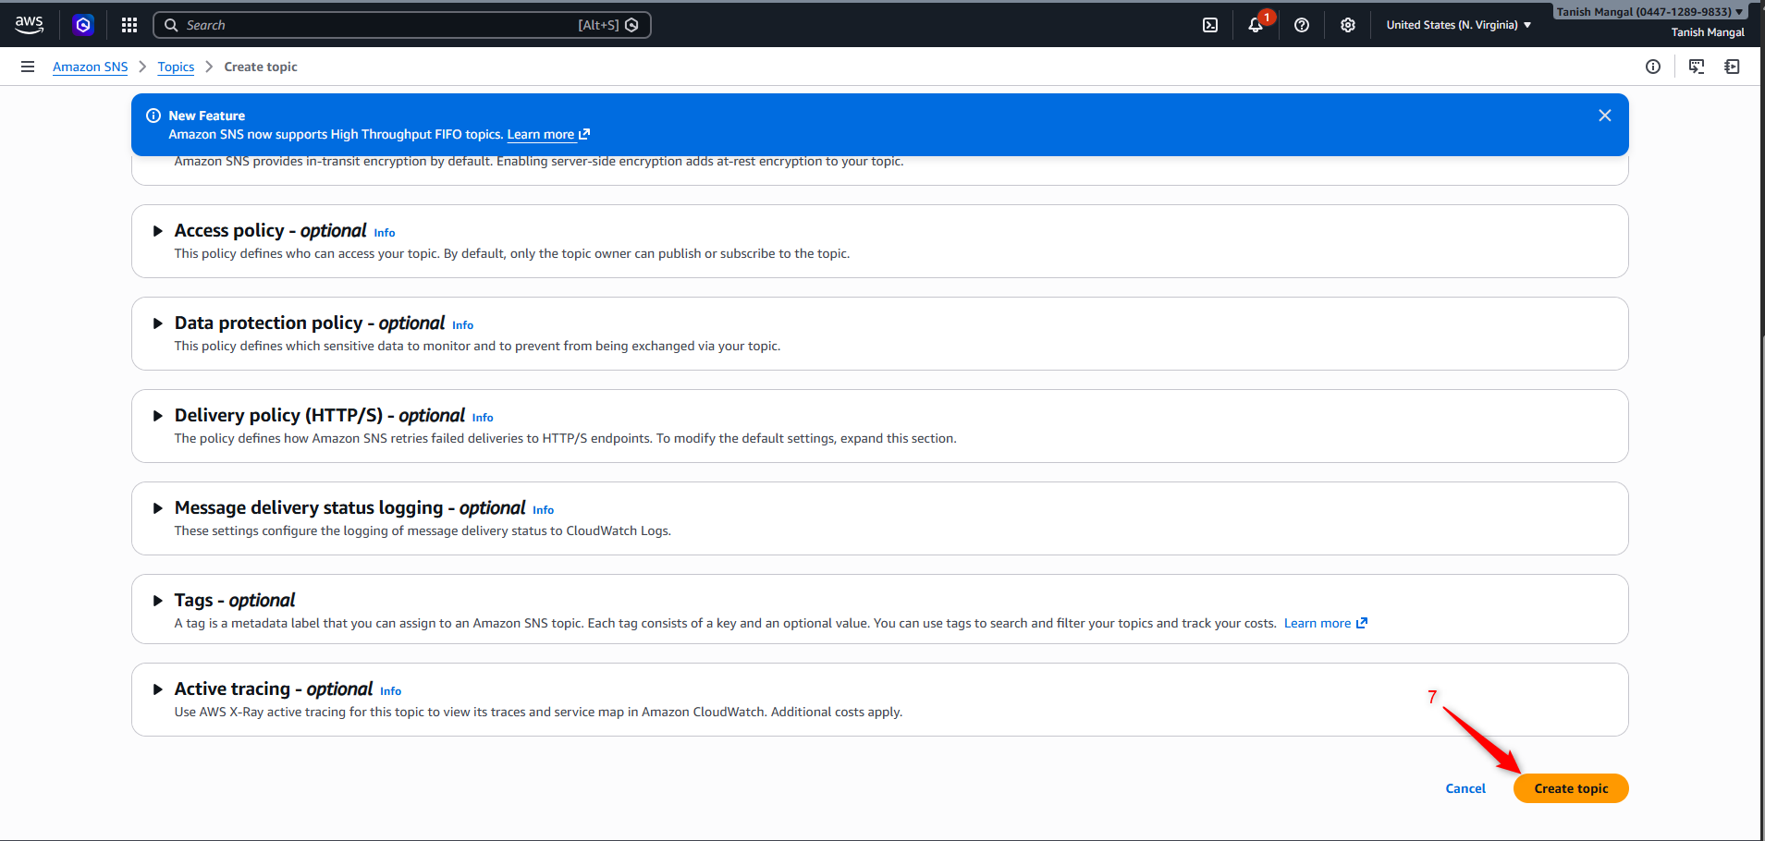The image size is (1765, 841).
Task: Open the notifications bell
Action: pos(1255,25)
